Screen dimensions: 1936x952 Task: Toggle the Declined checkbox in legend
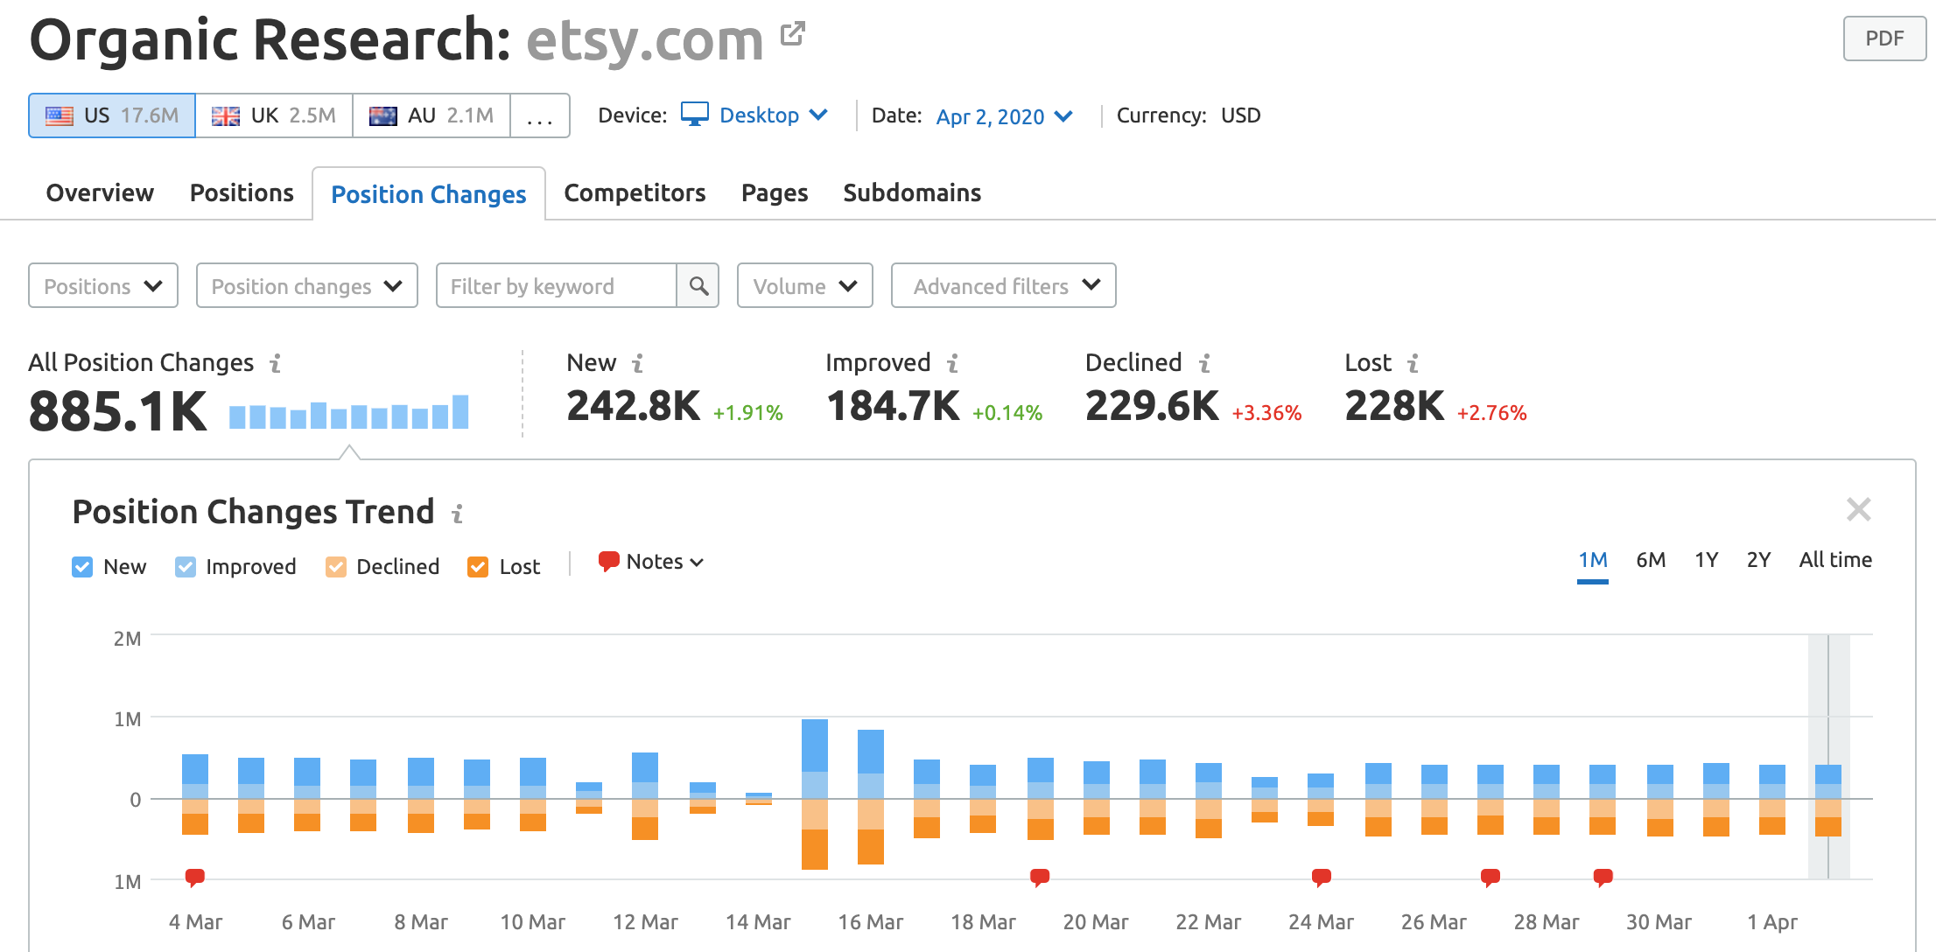click(x=336, y=567)
